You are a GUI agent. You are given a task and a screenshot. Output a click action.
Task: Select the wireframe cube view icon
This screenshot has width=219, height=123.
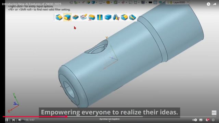point(101,2)
